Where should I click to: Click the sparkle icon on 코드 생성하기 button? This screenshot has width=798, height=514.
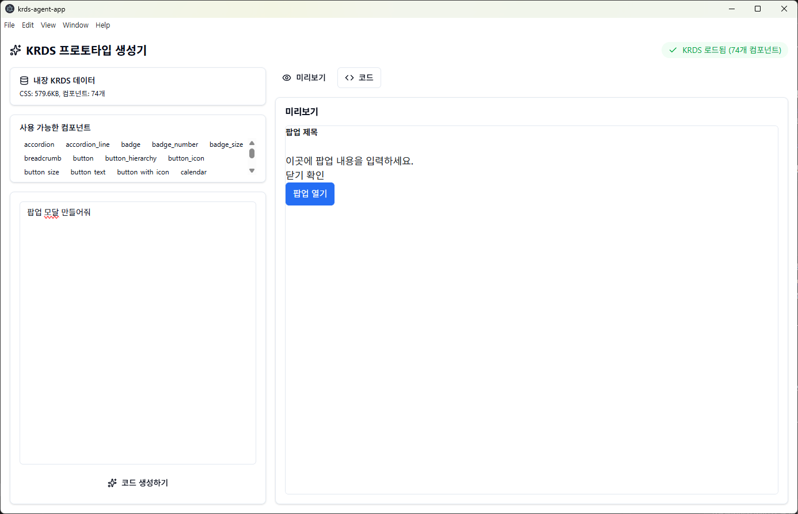112,483
